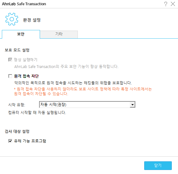Click the 환경 설정 gear icon
The height and width of the screenshot is (174, 178).
coord(12,19)
